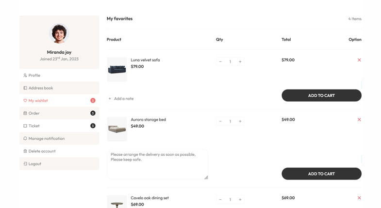
Task: Go to Address book section
Action: point(41,88)
